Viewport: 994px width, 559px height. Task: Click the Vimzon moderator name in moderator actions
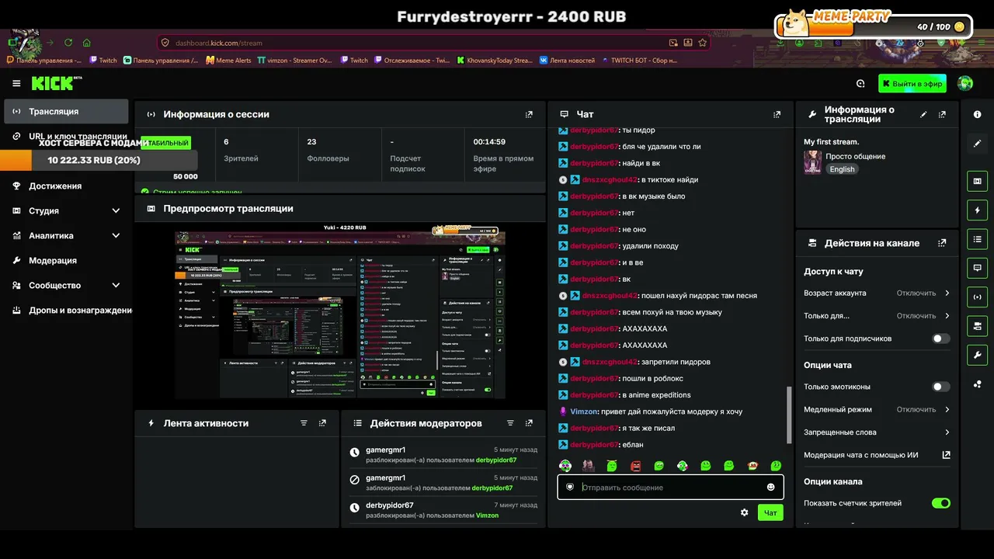pos(487,516)
